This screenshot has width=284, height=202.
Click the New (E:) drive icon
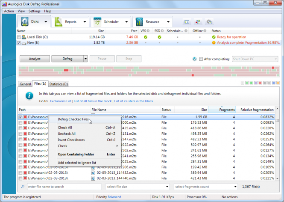(24, 43)
